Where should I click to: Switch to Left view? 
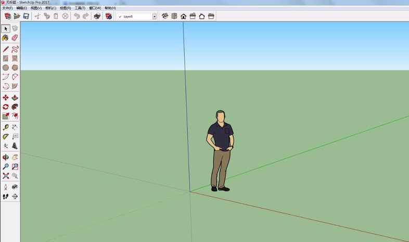point(211,16)
